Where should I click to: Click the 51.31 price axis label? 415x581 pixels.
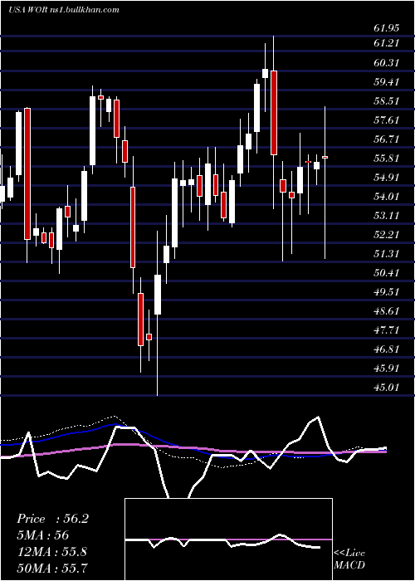click(x=387, y=254)
